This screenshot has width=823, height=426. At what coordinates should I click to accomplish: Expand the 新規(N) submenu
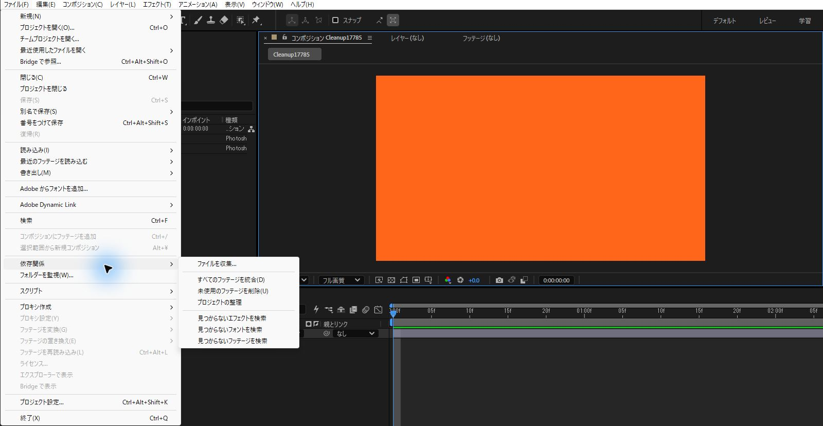tap(91, 16)
